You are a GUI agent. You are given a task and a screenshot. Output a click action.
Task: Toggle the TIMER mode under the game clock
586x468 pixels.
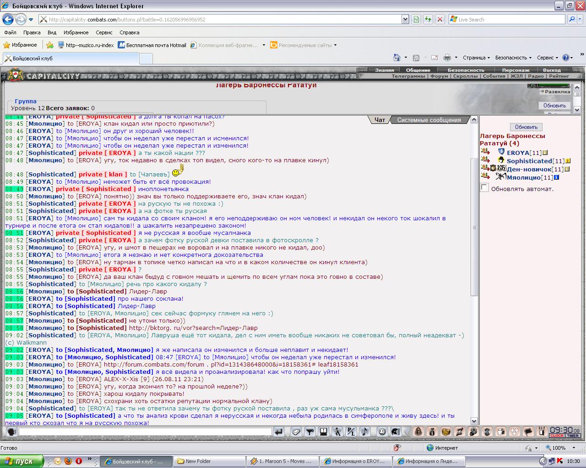573,436
